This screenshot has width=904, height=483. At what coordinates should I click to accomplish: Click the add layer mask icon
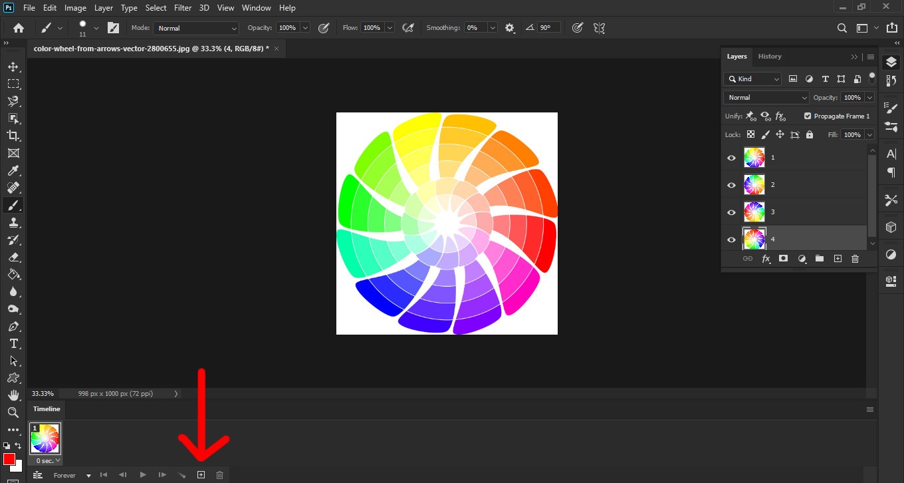click(x=783, y=259)
